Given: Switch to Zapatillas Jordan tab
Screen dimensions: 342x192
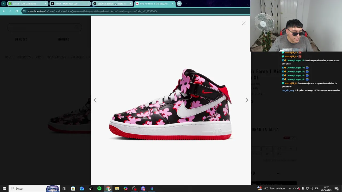Looking at the screenshot, I should (112, 4).
